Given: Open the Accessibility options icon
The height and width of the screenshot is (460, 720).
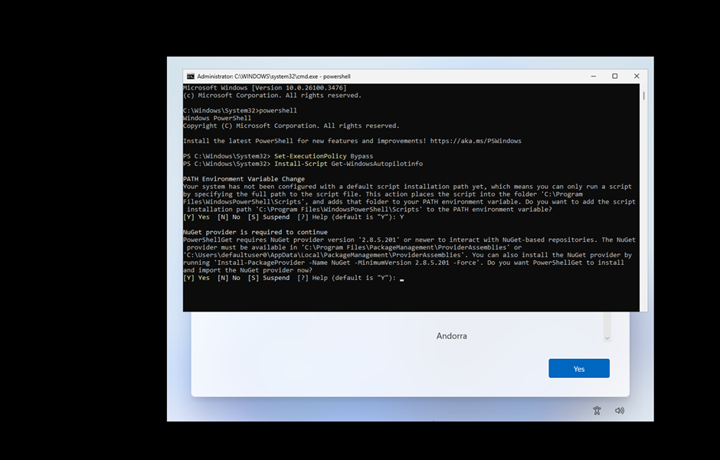Looking at the screenshot, I should (597, 410).
